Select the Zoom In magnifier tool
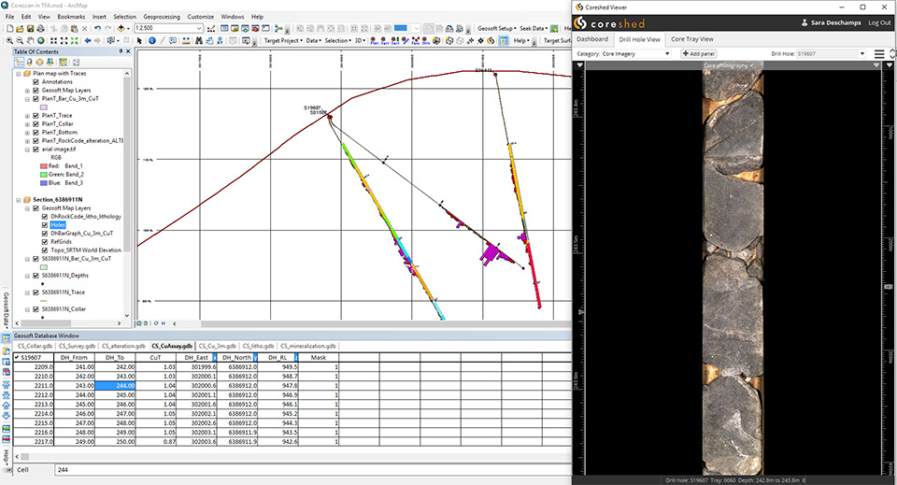 tap(8, 40)
